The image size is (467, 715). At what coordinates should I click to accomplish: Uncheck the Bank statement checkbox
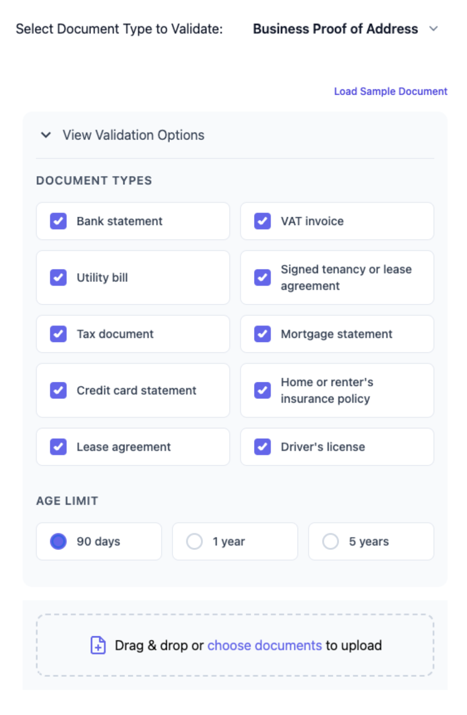point(58,221)
